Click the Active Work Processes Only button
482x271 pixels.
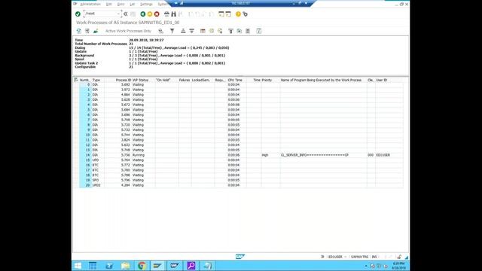128,31
